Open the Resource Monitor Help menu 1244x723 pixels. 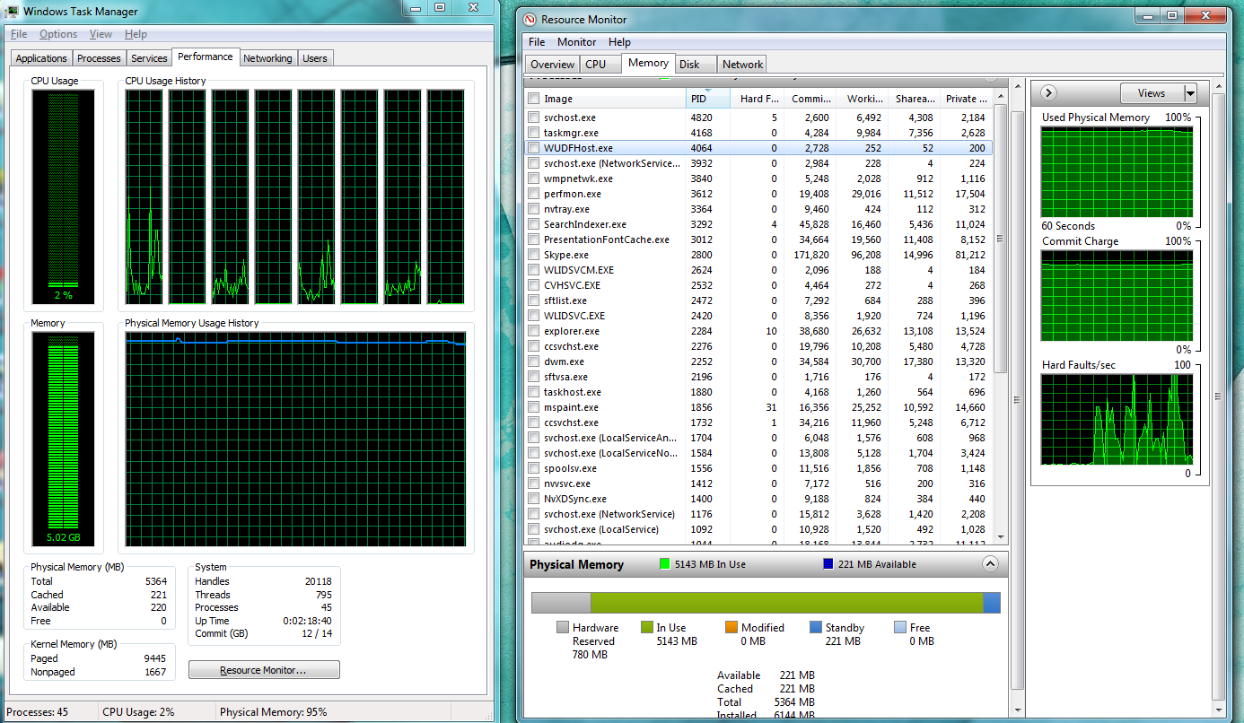619,42
